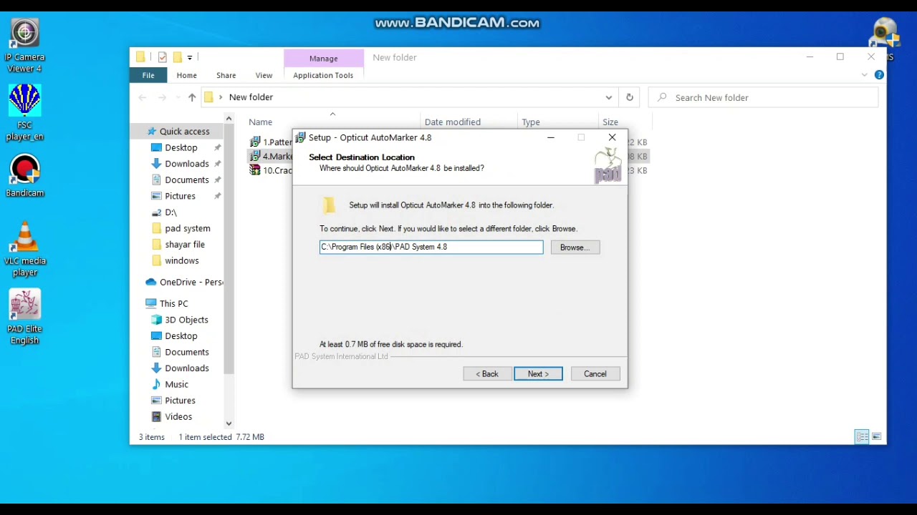Switch to details view layout icon

tap(862, 436)
